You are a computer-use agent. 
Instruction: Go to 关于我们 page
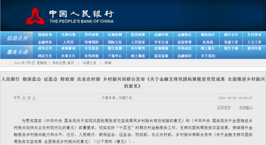208,56
